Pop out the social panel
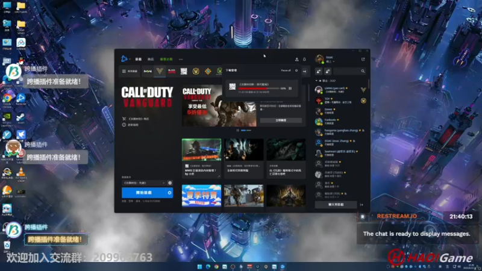 click(363, 59)
